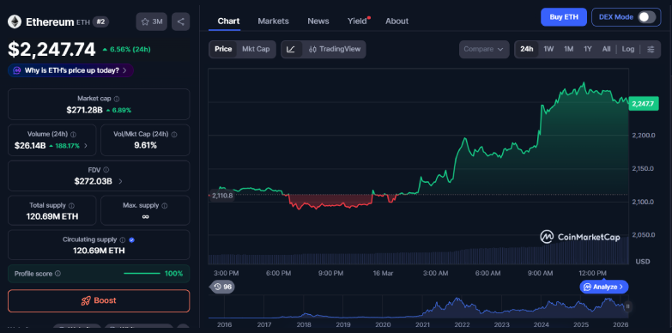Select the 1W time range
This screenshot has width=672, height=333.
click(x=548, y=49)
